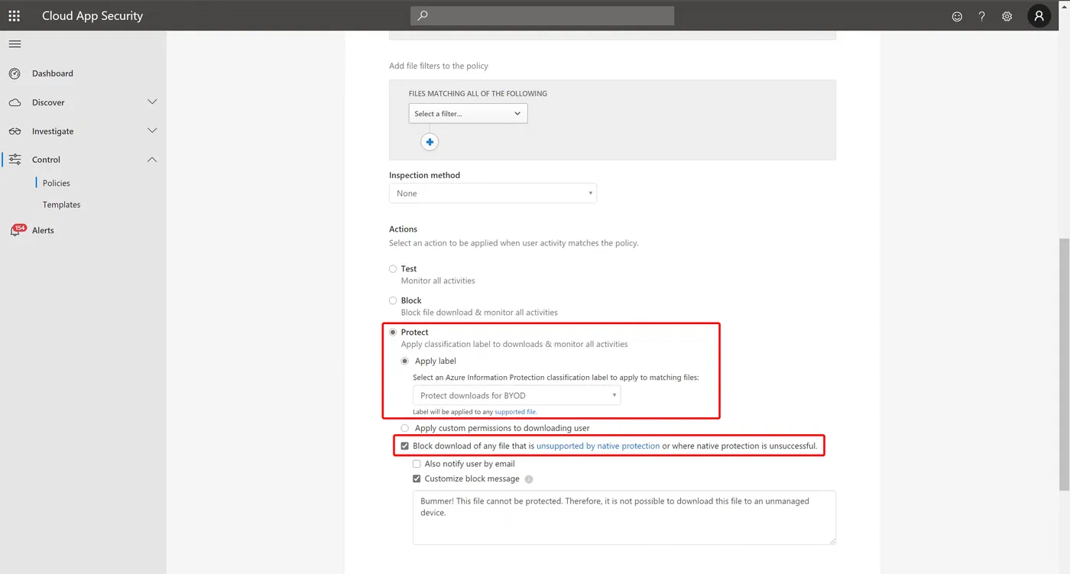Click the page vertical scrollbar
This screenshot has height=574, width=1070.
(x=1064, y=365)
